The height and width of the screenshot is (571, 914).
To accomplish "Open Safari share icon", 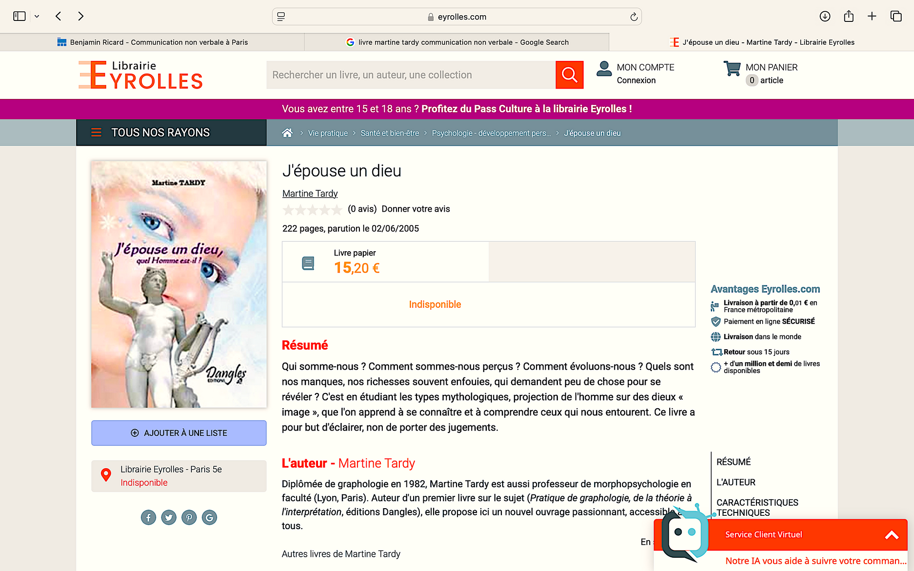I will pyautogui.click(x=848, y=16).
